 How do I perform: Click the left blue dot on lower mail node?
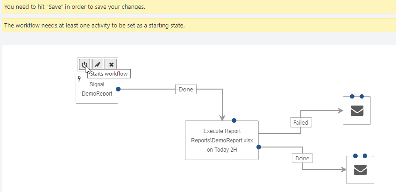pos(355,156)
